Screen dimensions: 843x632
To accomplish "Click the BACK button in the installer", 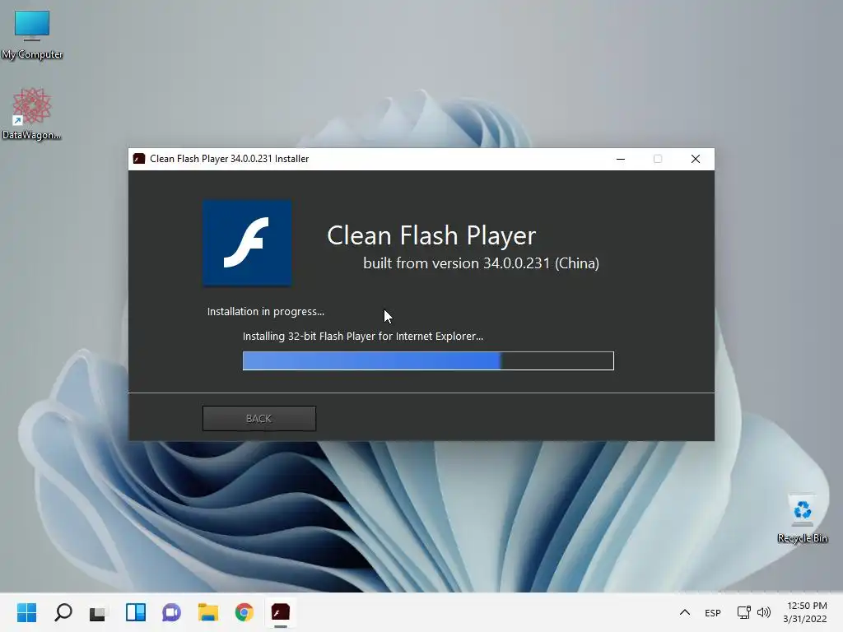I will [x=259, y=418].
